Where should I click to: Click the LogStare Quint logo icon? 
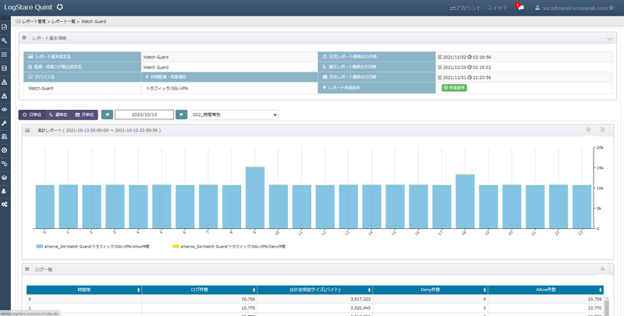tap(60, 7)
